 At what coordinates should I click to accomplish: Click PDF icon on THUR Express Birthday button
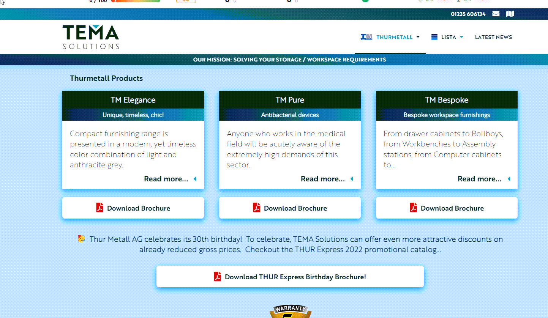[x=217, y=276]
